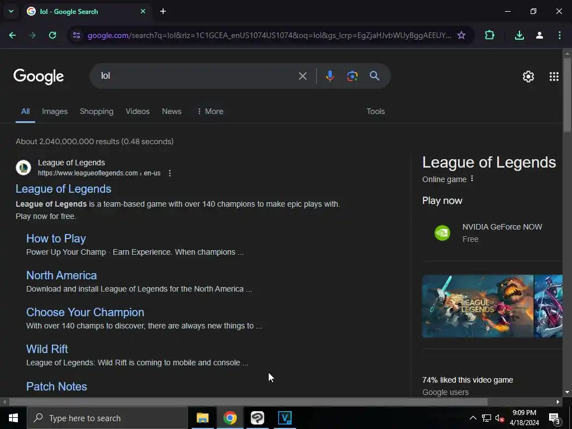Start voice search with the microphone
572x429 pixels.
click(x=330, y=76)
